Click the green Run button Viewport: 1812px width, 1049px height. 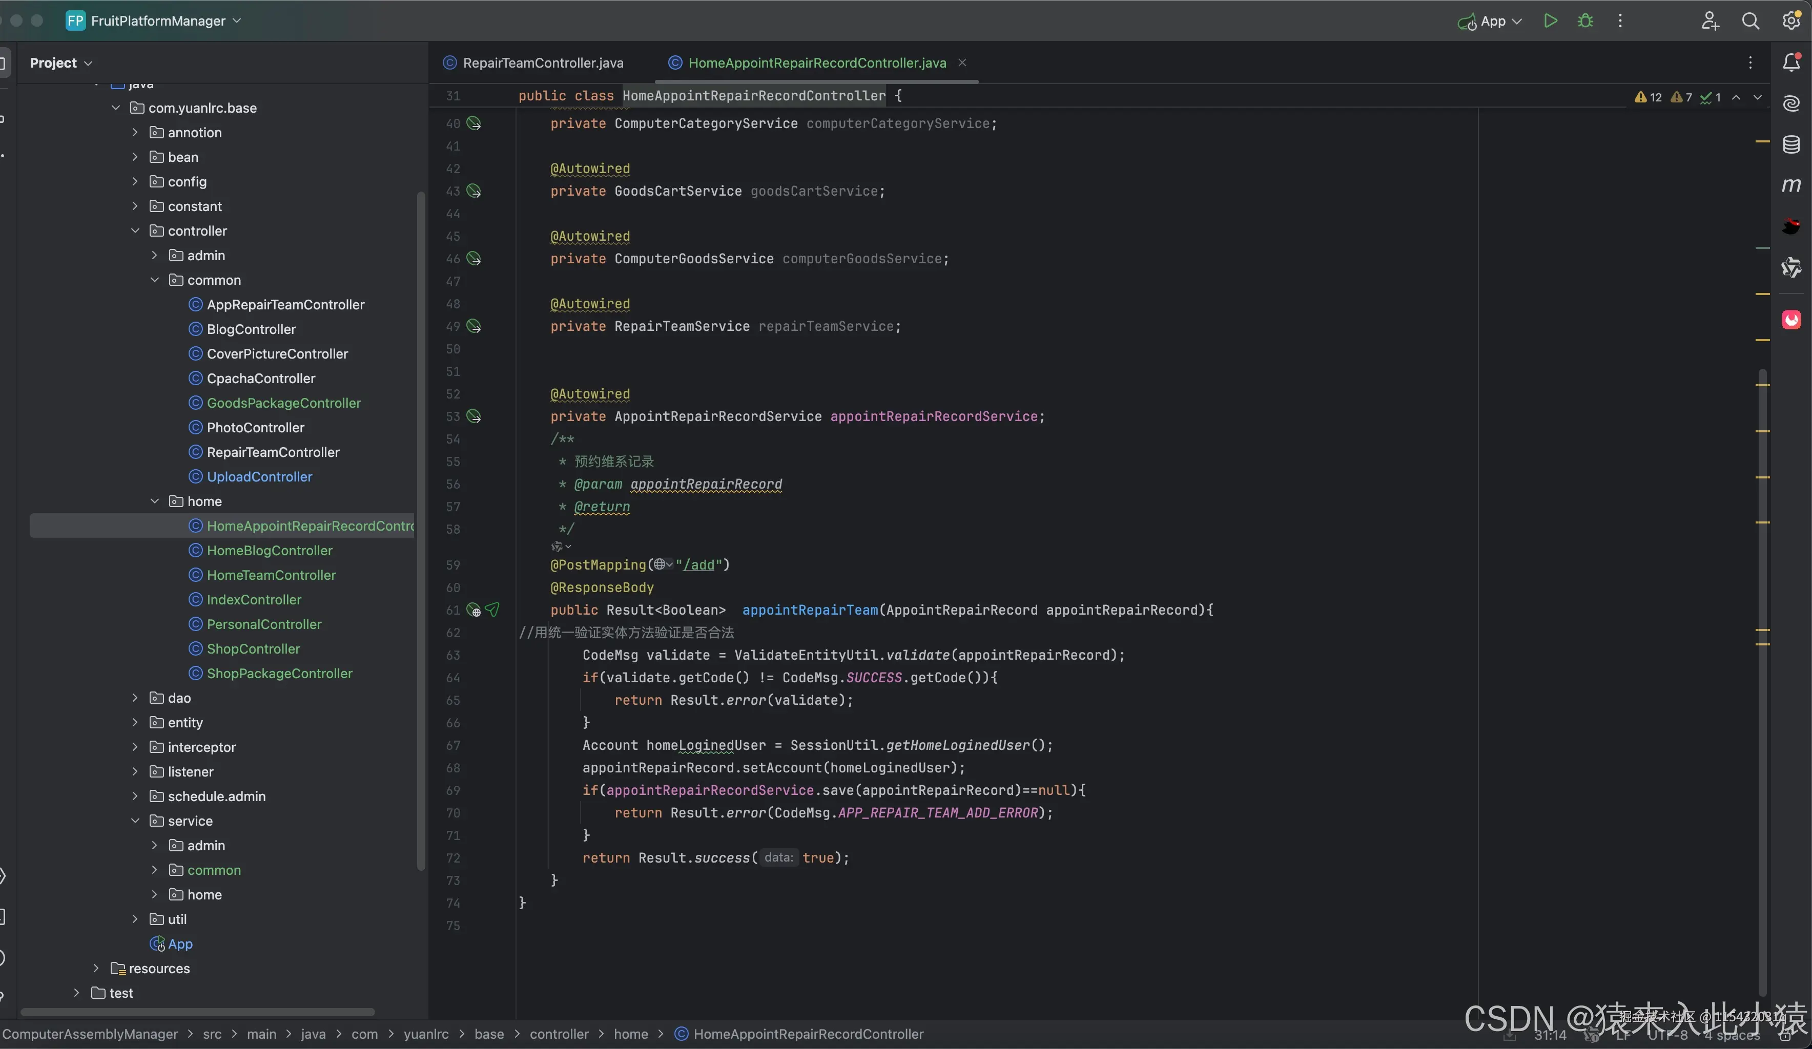tap(1550, 21)
